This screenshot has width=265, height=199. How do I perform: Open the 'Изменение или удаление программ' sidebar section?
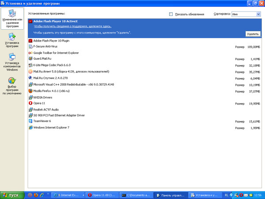click(x=12, y=19)
